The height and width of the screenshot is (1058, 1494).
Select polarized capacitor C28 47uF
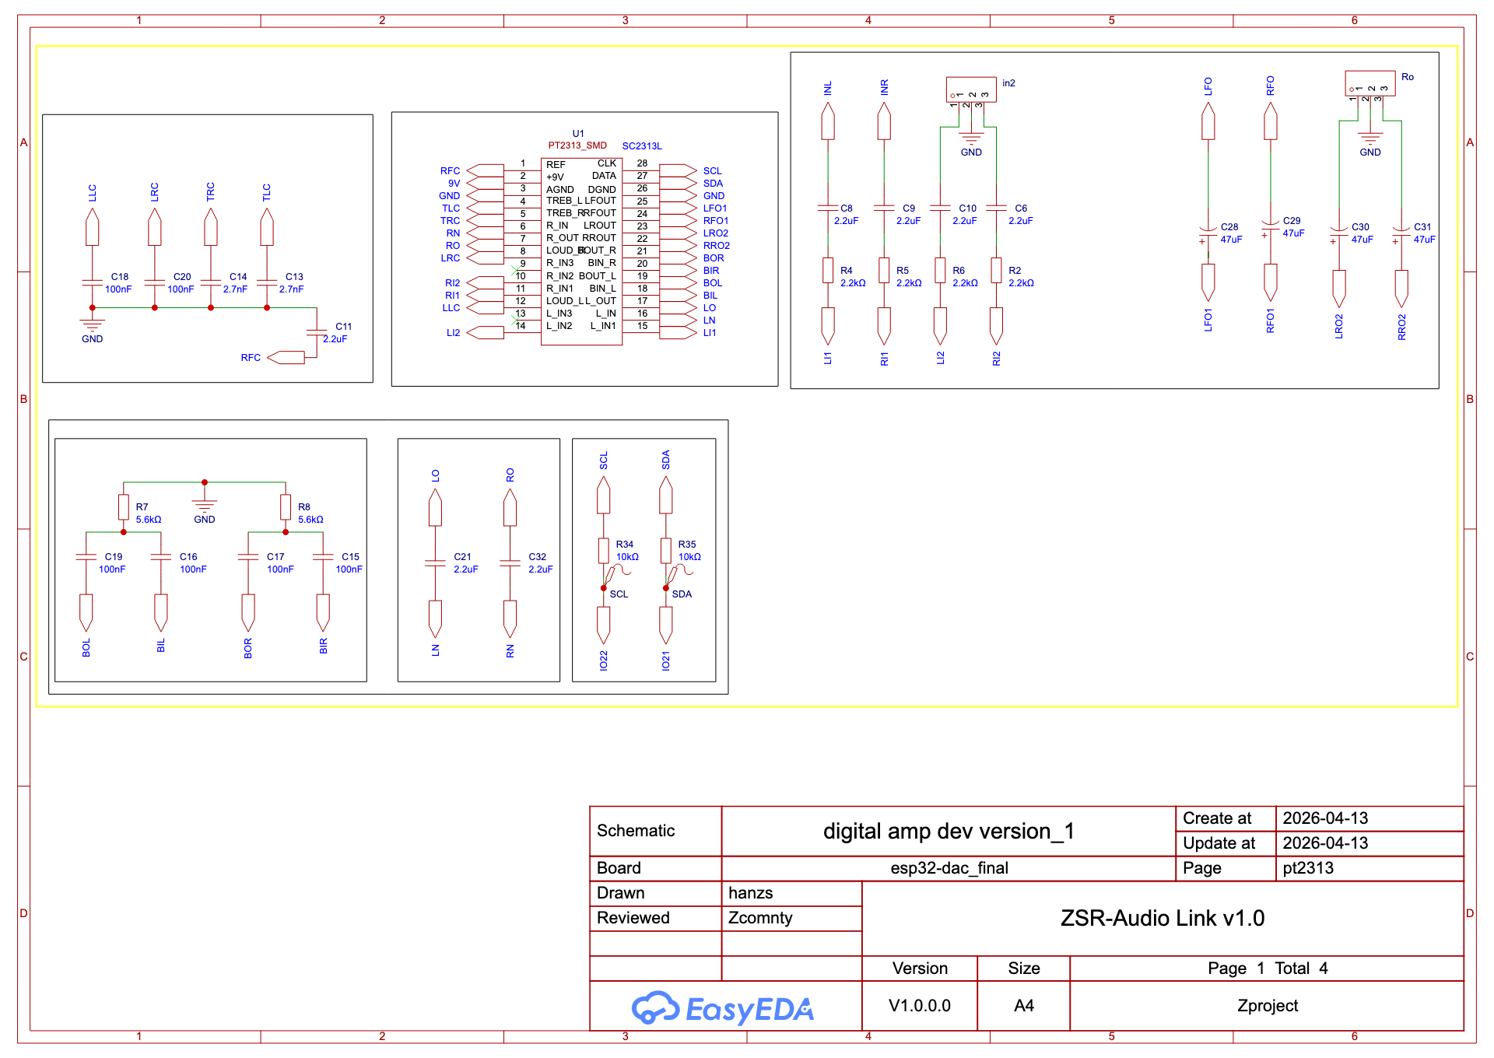1208,233
